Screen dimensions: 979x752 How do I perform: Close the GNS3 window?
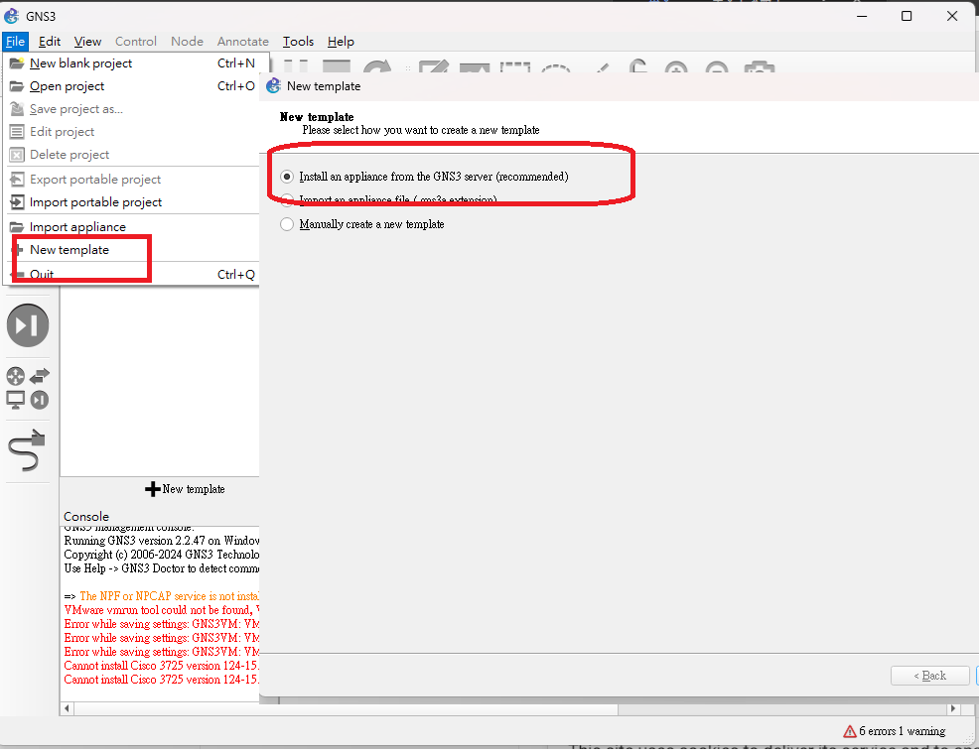[952, 16]
